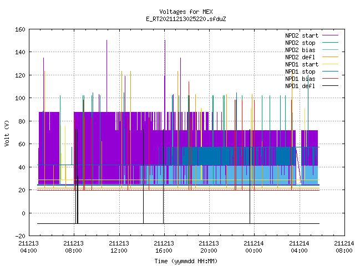Image resolution: width=355 pixels, height=266 pixels.
Task: Select the NPD2 start legend label
Action: point(302,35)
